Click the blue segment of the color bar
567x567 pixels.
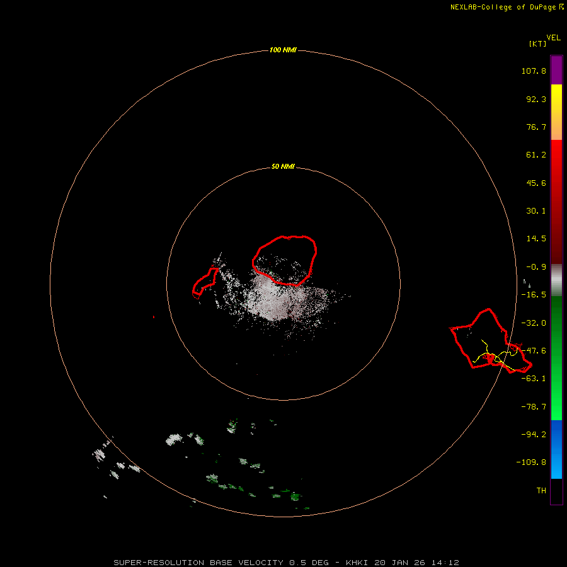556,449
